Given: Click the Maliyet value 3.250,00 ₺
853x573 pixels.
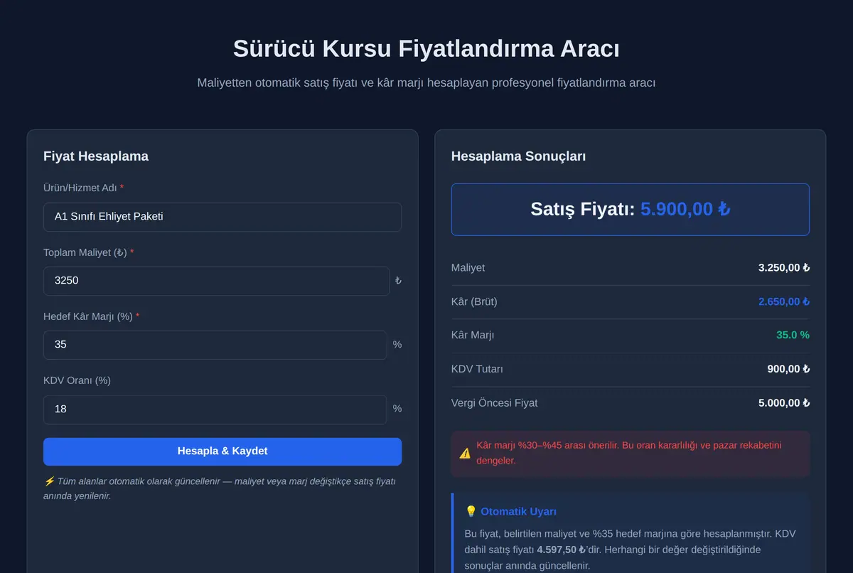Looking at the screenshot, I should (x=784, y=268).
